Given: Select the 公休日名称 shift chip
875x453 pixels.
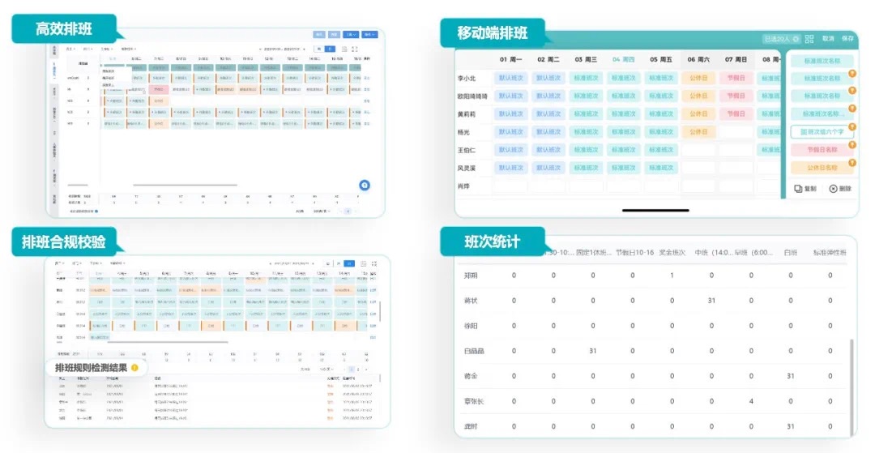Looking at the screenshot, I should tap(822, 168).
